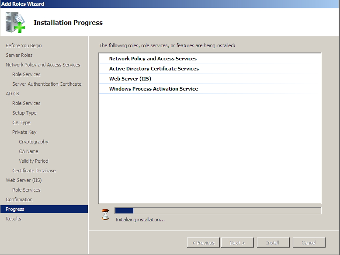Open CA Name sub-step
This screenshot has height=255, width=340.
[x=28, y=151]
